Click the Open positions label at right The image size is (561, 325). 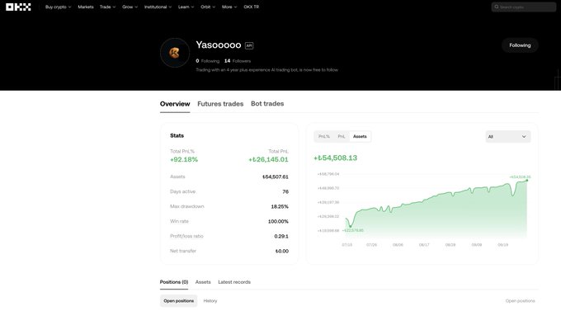(x=521, y=301)
